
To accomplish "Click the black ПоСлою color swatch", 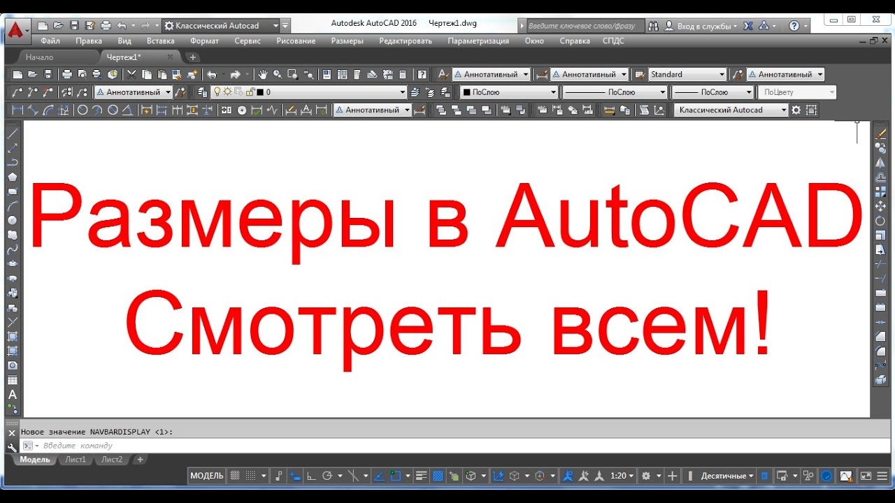I will click(466, 92).
